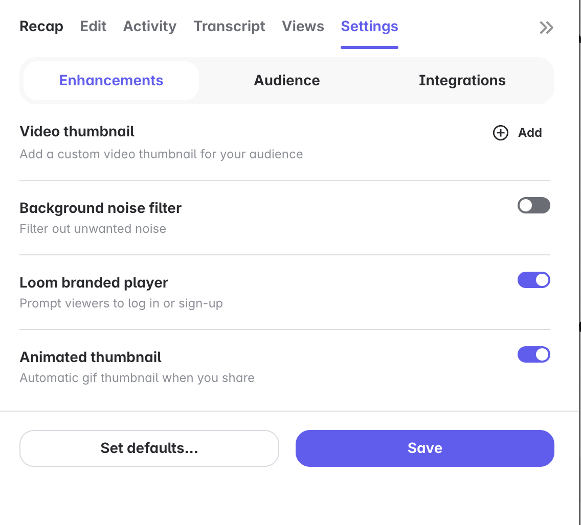This screenshot has width=581, height=525.
Task: Enable the Background noise filter toggle
Action: 533,206
